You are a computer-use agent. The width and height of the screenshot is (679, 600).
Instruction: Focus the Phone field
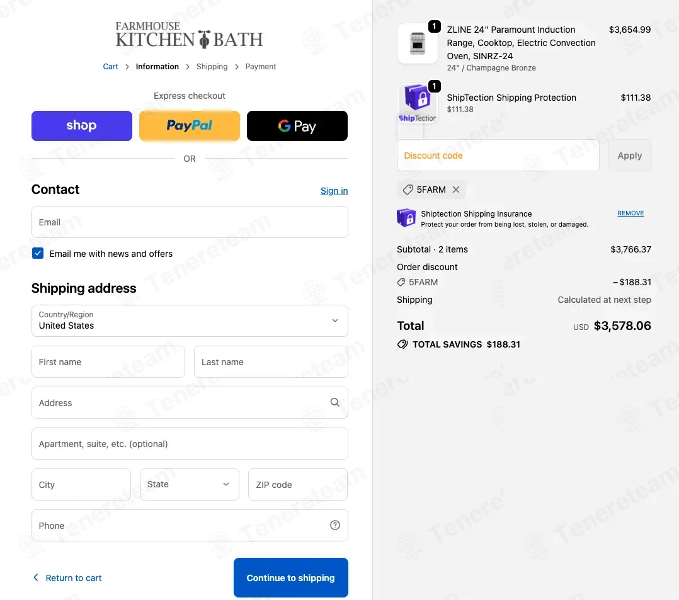pyautogui.click(x=190, y=526)
